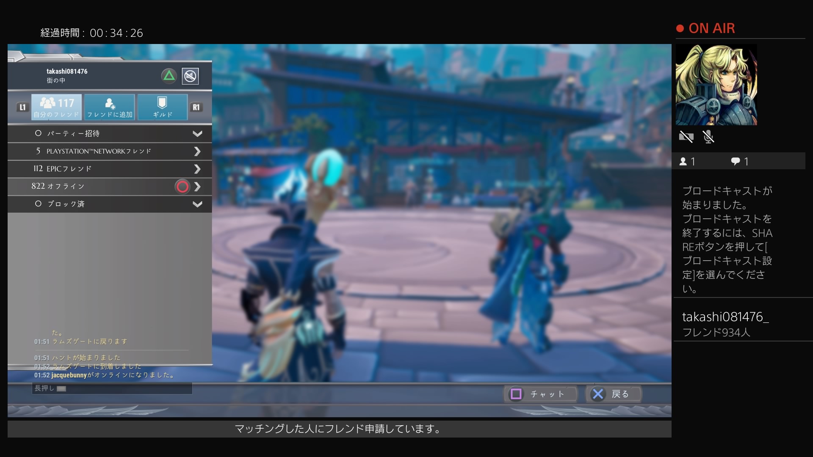Viewport: 813px width, 457px height.
Task: Switch to the ギルド tab
Action: (x=163, y=107)
